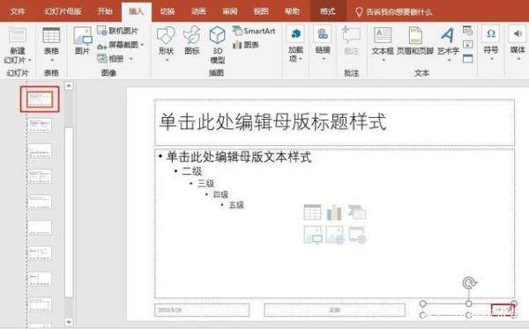Expand the 新建幻灯片 dropdown arrow
This screenshot has height=329, width=529.
(30, 61)
